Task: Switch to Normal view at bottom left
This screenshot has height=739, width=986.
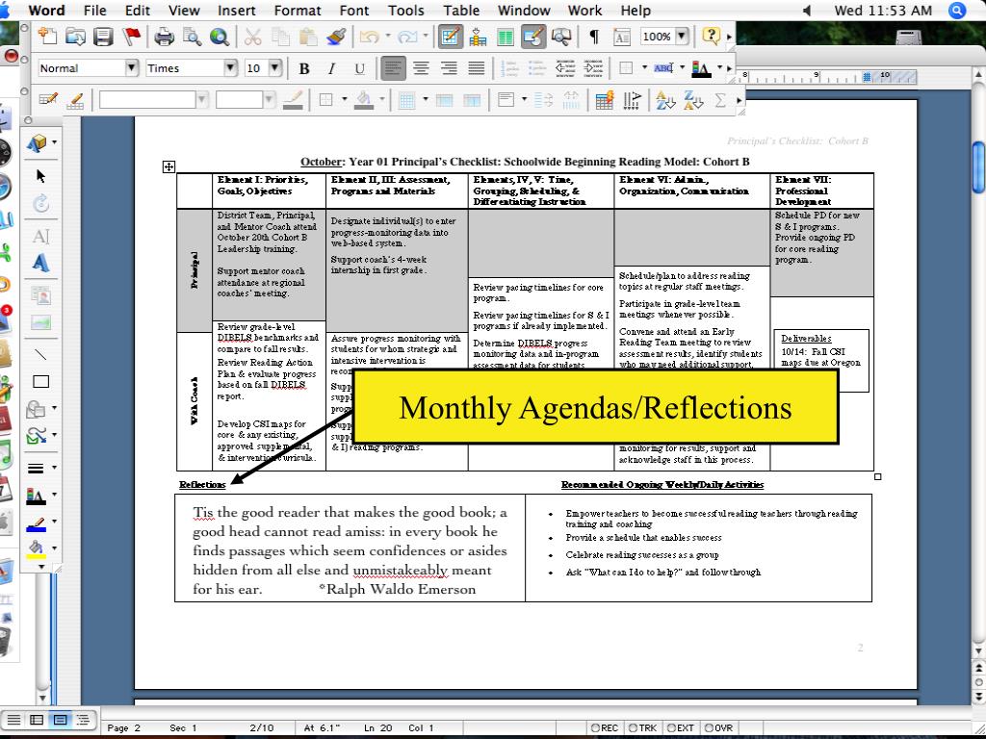Action: tap(13, 720)
